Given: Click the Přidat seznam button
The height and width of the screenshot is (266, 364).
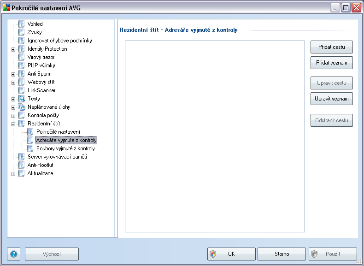Looking at the screenshot, I should pos(331,63).
